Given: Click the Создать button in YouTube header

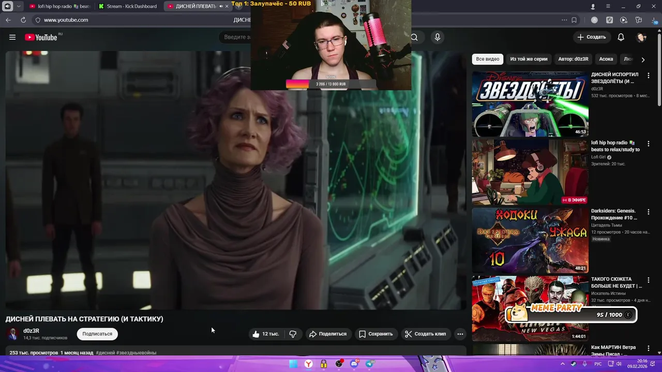Looking at the screenshot, I should pos(591,37).
